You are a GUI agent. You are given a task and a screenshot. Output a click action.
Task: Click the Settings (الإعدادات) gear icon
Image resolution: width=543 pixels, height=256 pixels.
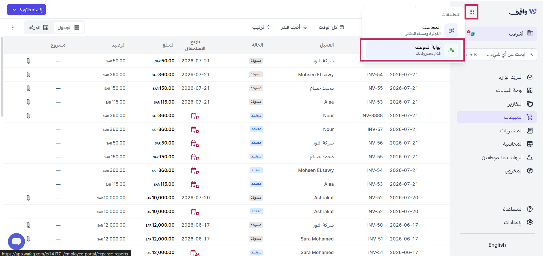[530, 222]
